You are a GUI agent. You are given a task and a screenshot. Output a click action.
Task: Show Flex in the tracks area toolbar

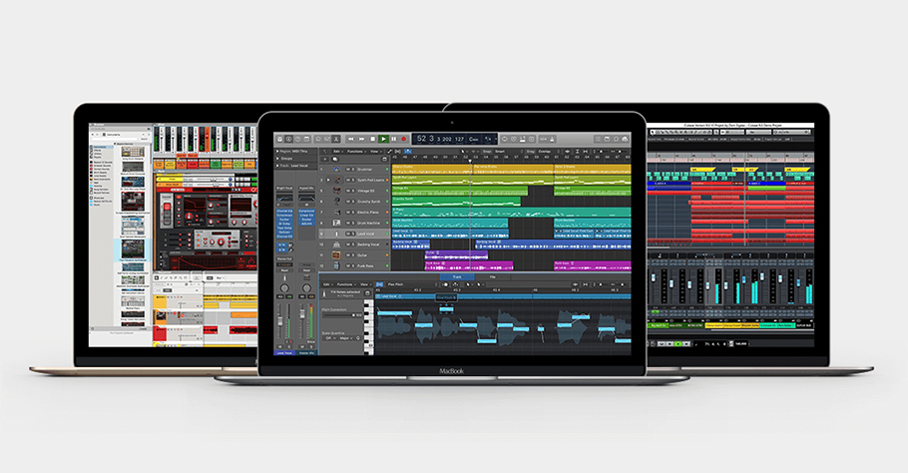[x=398, y=151]
